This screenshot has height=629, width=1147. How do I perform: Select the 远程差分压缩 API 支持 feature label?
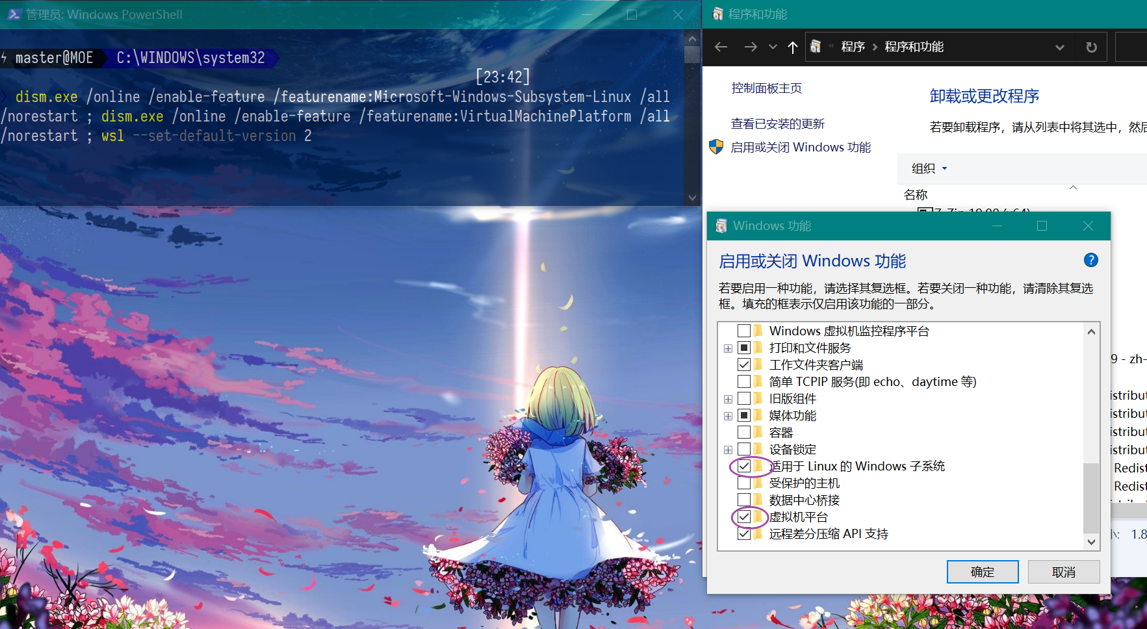[x=829, y=533]
